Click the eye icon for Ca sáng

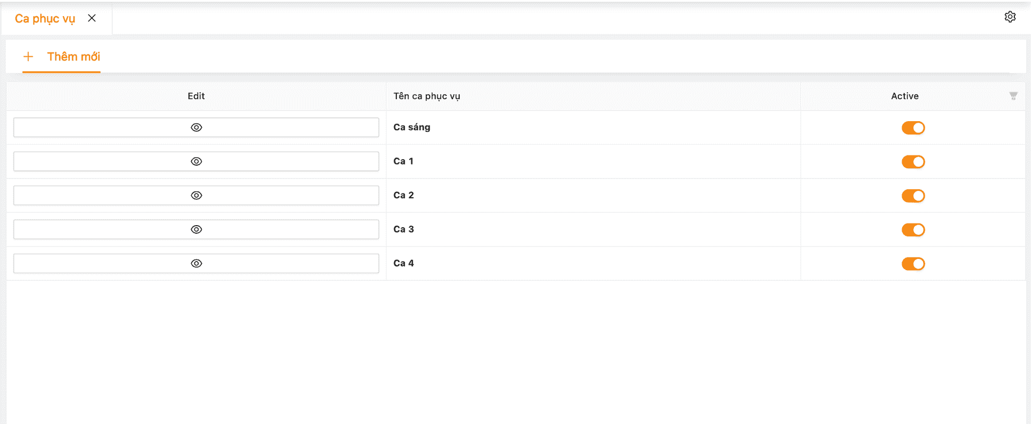pos(197,128)
